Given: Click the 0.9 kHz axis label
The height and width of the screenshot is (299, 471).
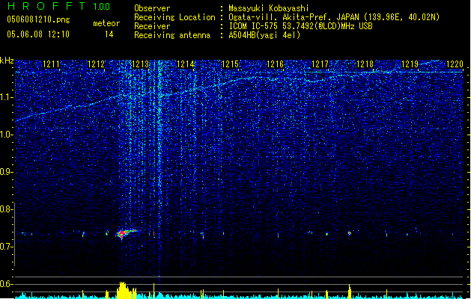Looking at the screenshot, I should coord(6,172).
